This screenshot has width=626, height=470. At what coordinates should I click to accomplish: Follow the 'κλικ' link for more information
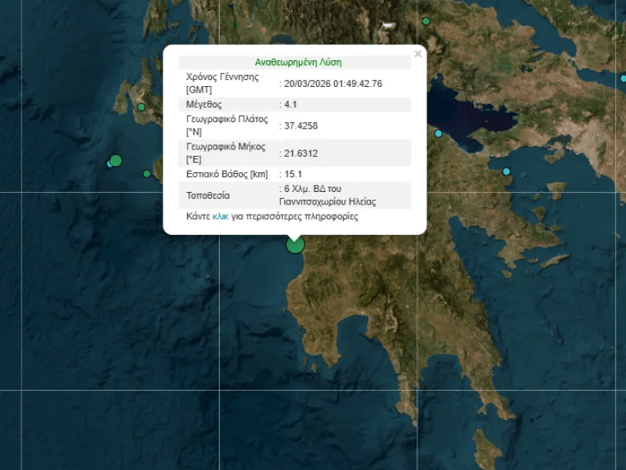(x=220, y=216)
